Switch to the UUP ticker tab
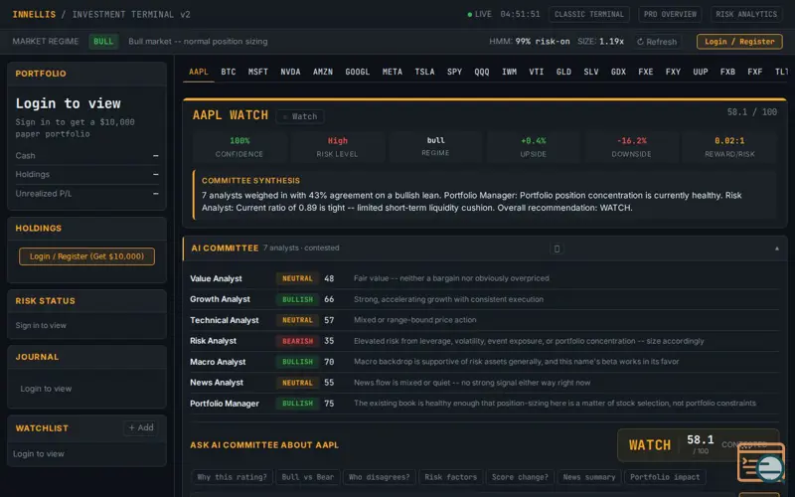Viewport: 795px width, 497px height. (701, 72)
